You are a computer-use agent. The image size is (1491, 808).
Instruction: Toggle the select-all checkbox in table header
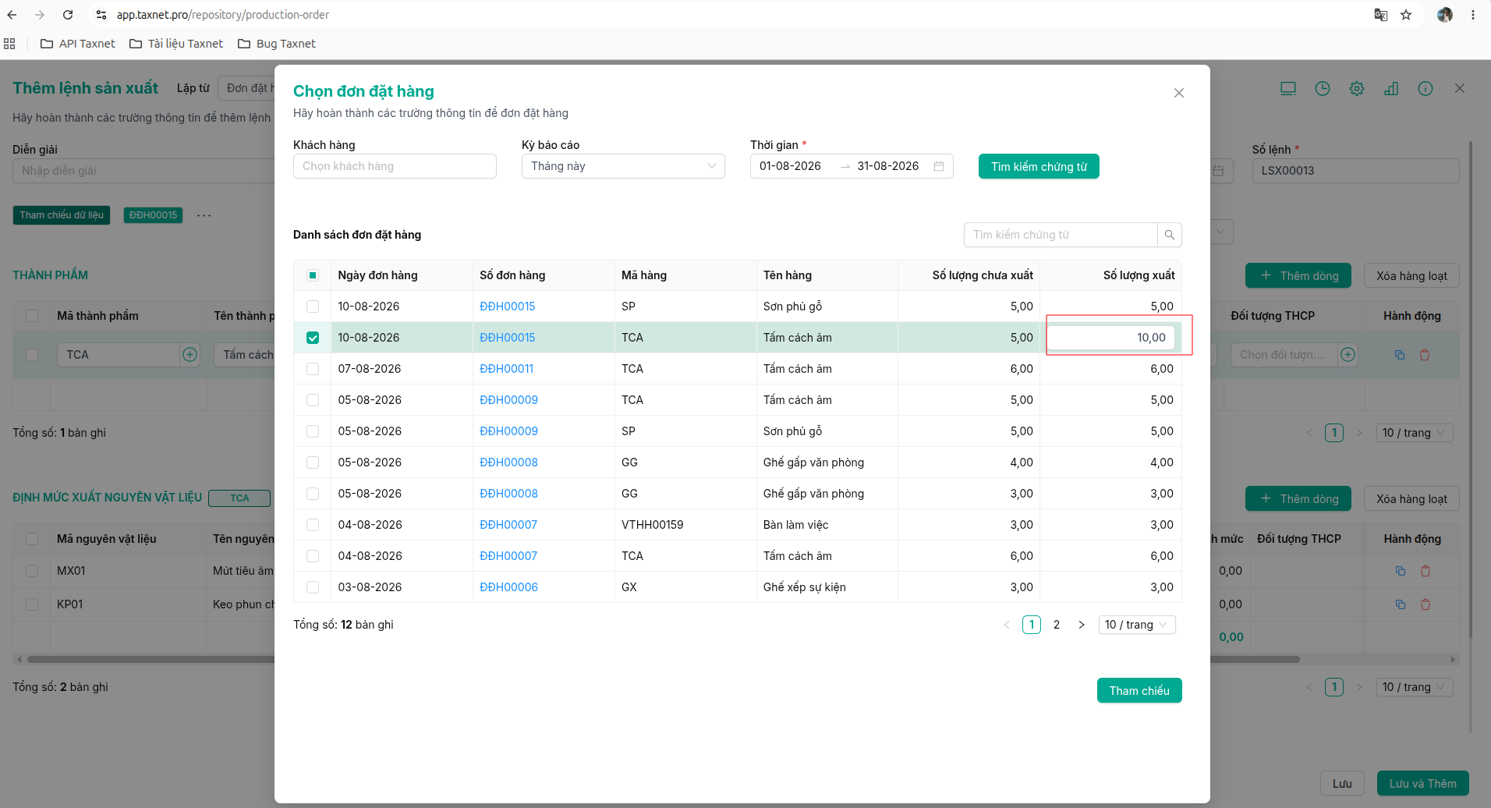pyautogui.click(x=313, y=275)
